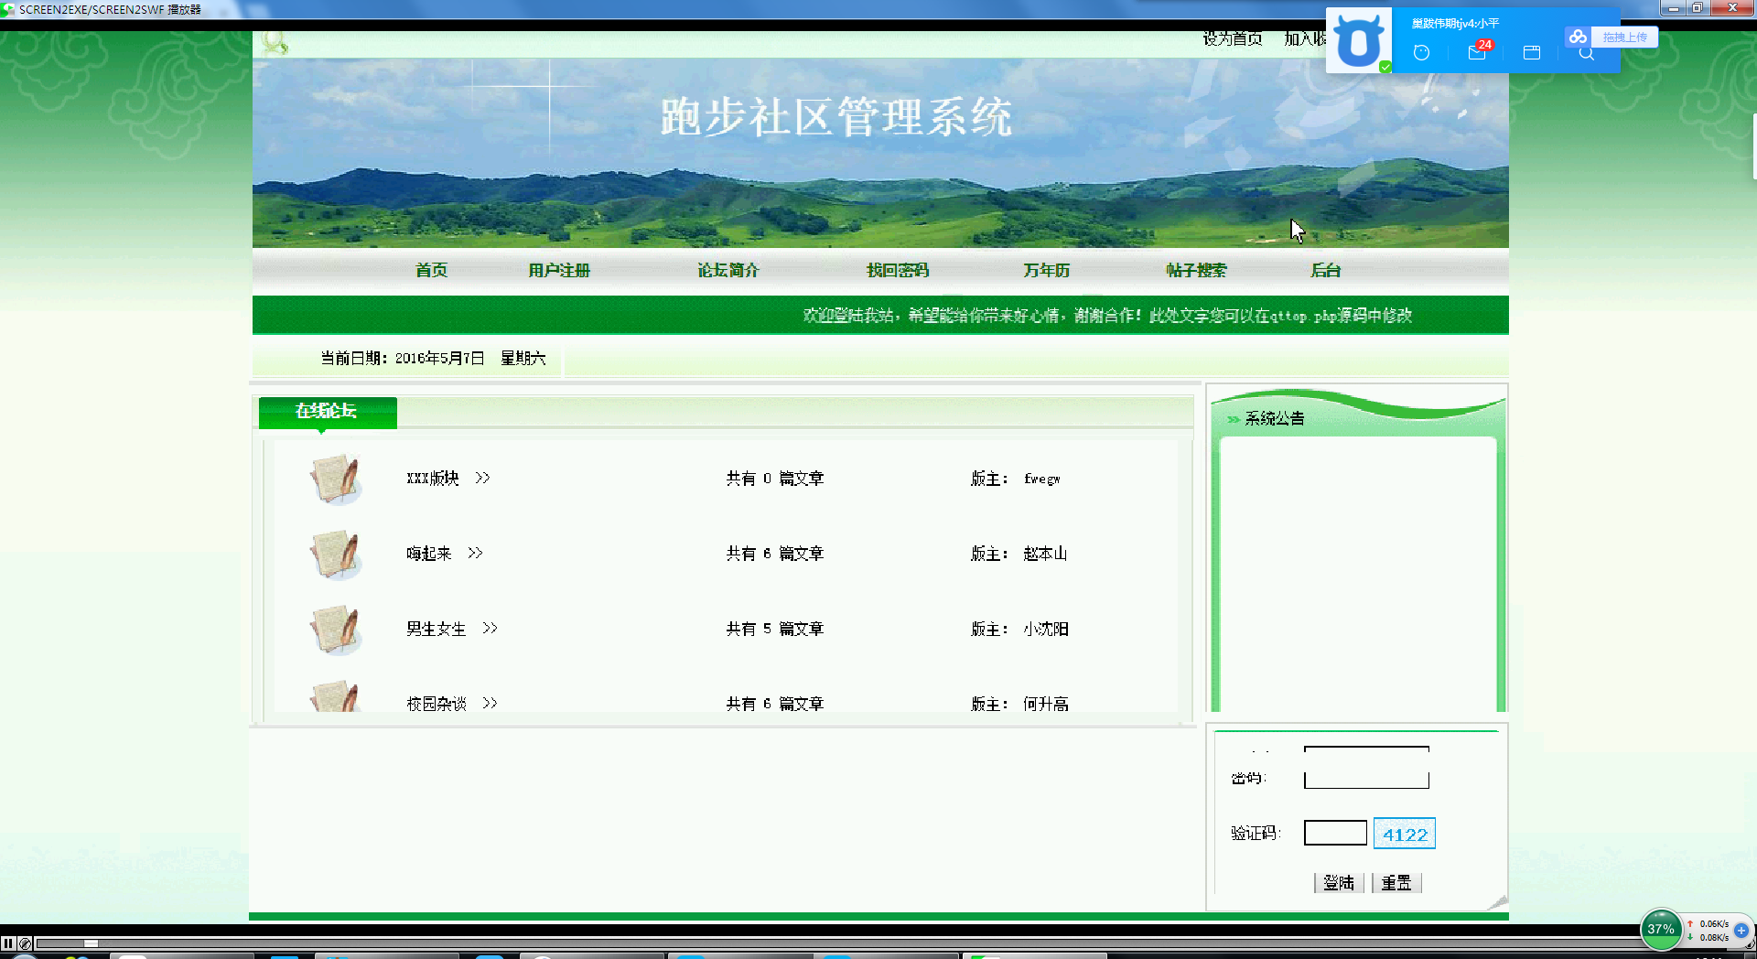Open the 后台 admin navigation item
This screenshot has height=959, width=1757.
(1326, 270)
